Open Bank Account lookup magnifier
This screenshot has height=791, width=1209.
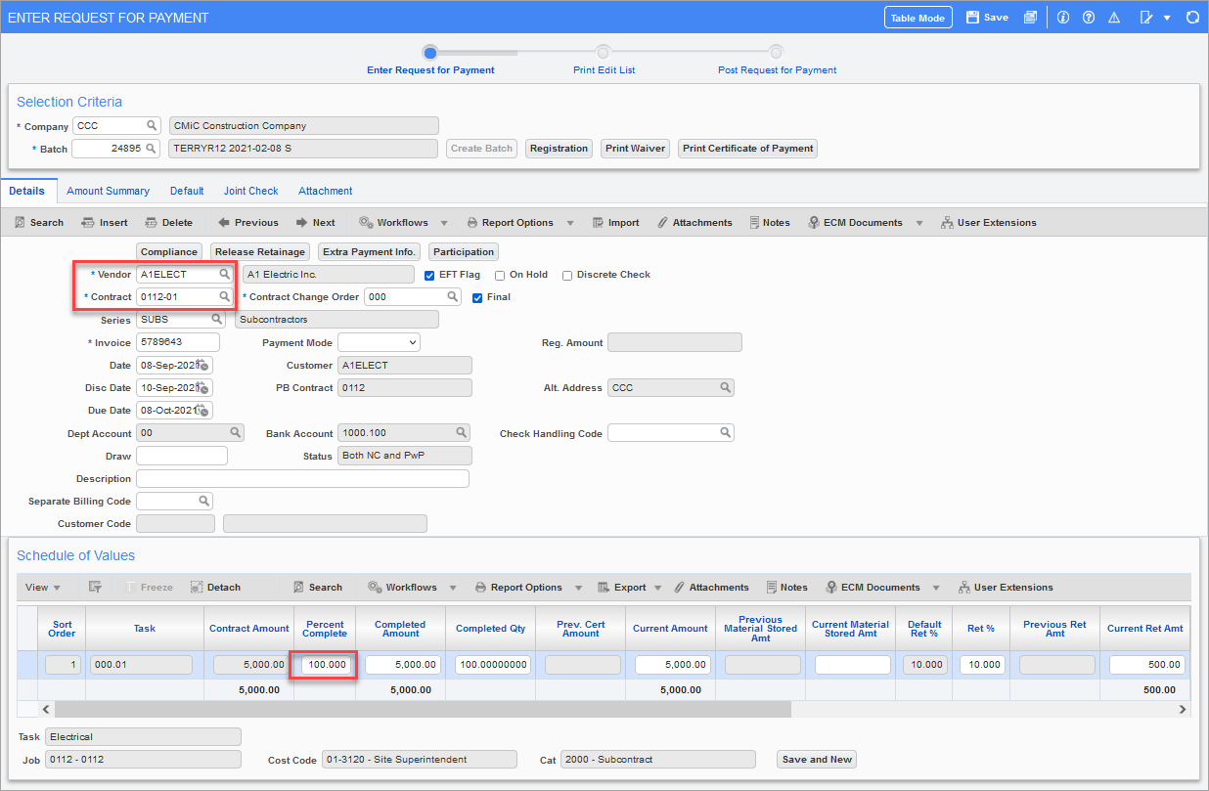pos(462,432)
